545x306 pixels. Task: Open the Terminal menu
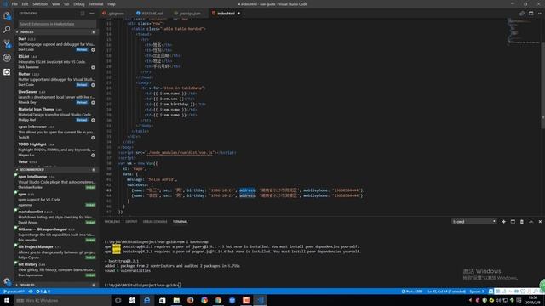96,4
